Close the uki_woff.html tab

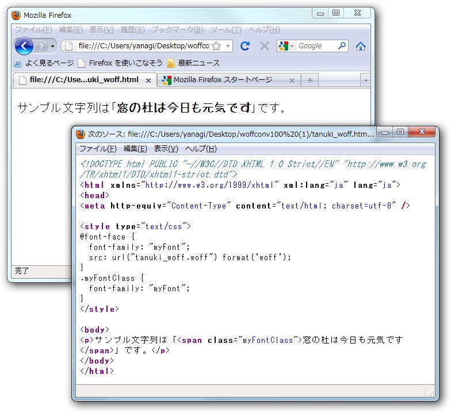tap(148, 80)
